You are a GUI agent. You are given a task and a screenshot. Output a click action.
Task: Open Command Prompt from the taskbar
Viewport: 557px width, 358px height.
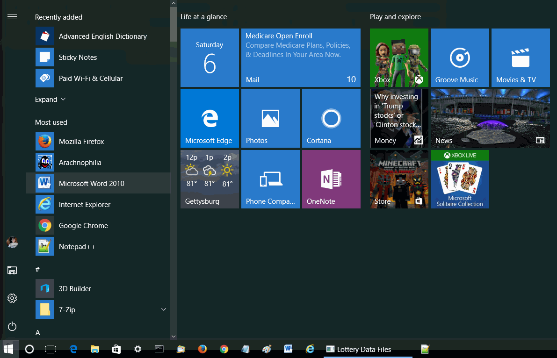[159, 349]
